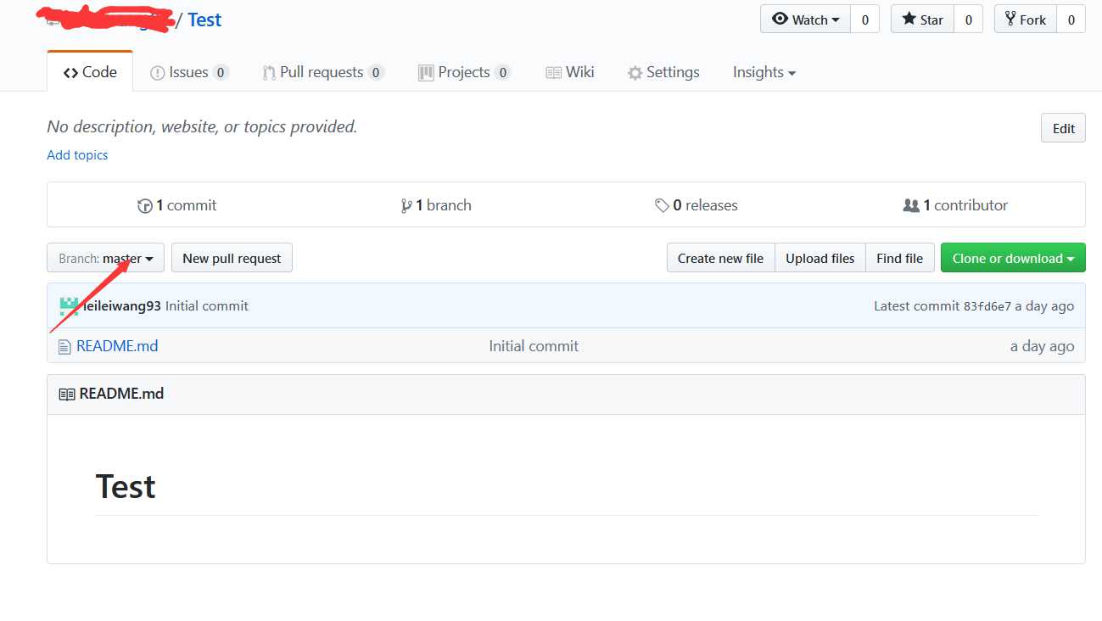Click the gear icon on Settings tab

point(635,73)
